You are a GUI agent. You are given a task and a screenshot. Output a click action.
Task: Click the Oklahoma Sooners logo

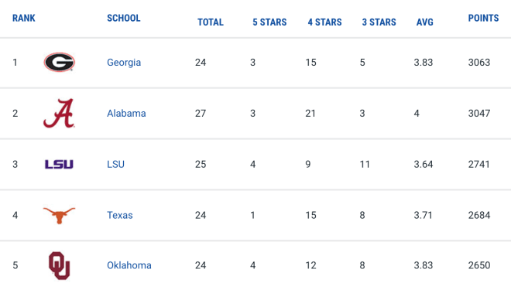[60, 265]
